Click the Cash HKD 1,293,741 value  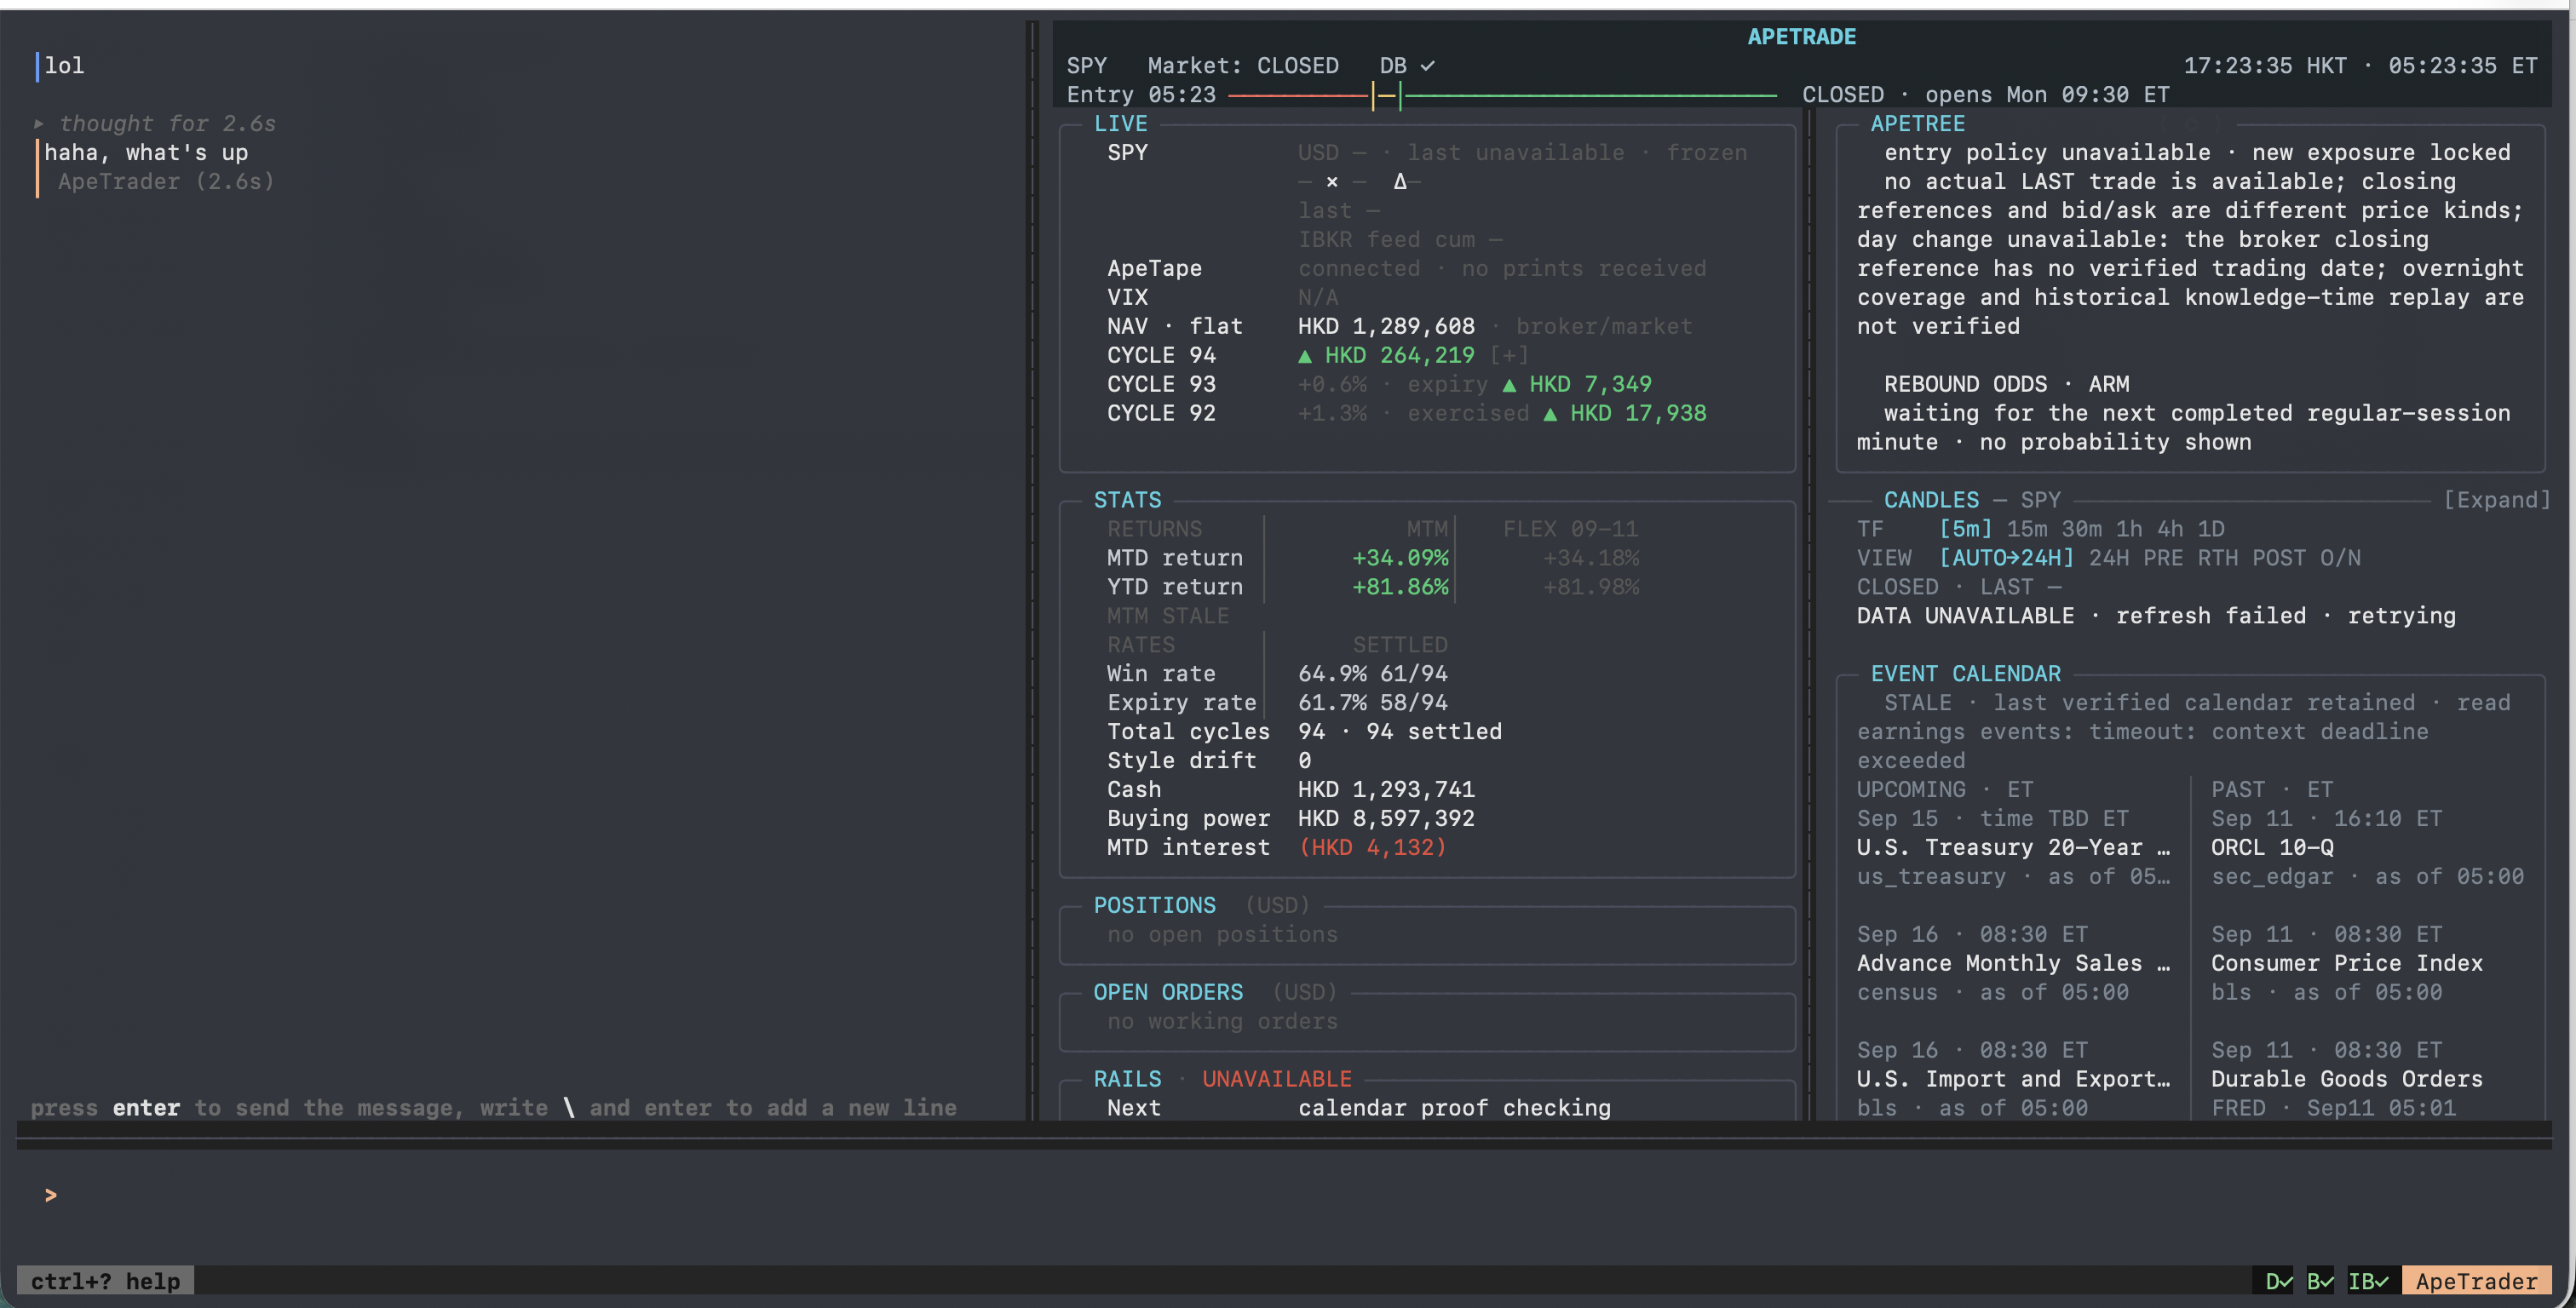click(x=1386, y=790)
